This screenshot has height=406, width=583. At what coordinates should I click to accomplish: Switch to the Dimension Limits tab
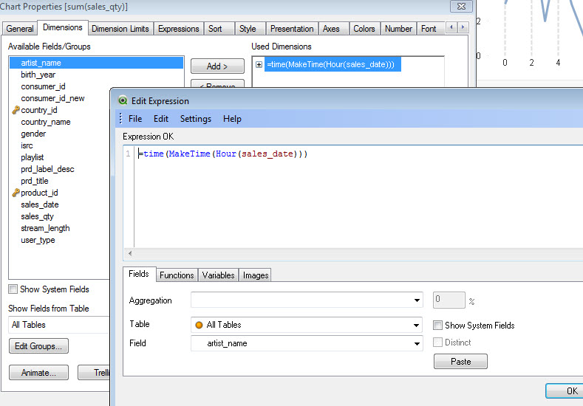point(120,29)
